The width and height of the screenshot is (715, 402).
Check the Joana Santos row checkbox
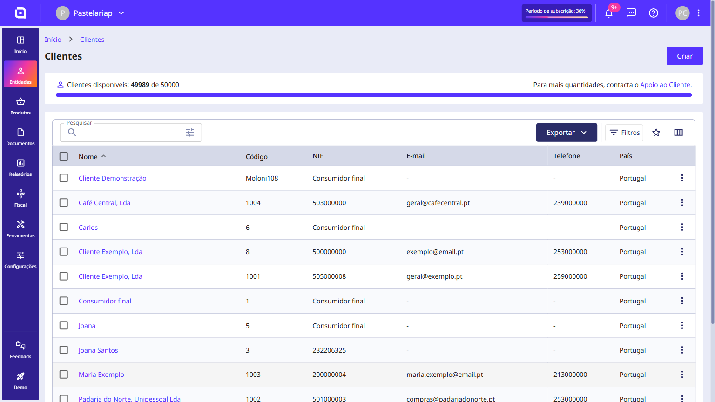64,350
